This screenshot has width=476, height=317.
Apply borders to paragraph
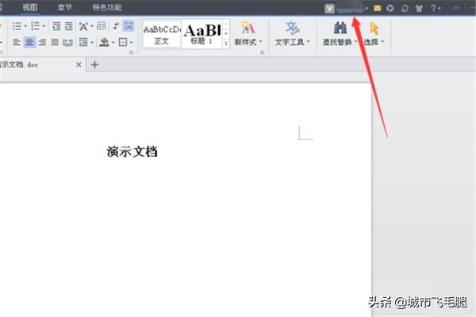coord(123,42)
